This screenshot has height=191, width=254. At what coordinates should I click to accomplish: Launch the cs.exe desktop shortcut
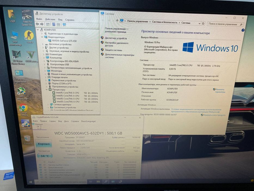[29, 37]
